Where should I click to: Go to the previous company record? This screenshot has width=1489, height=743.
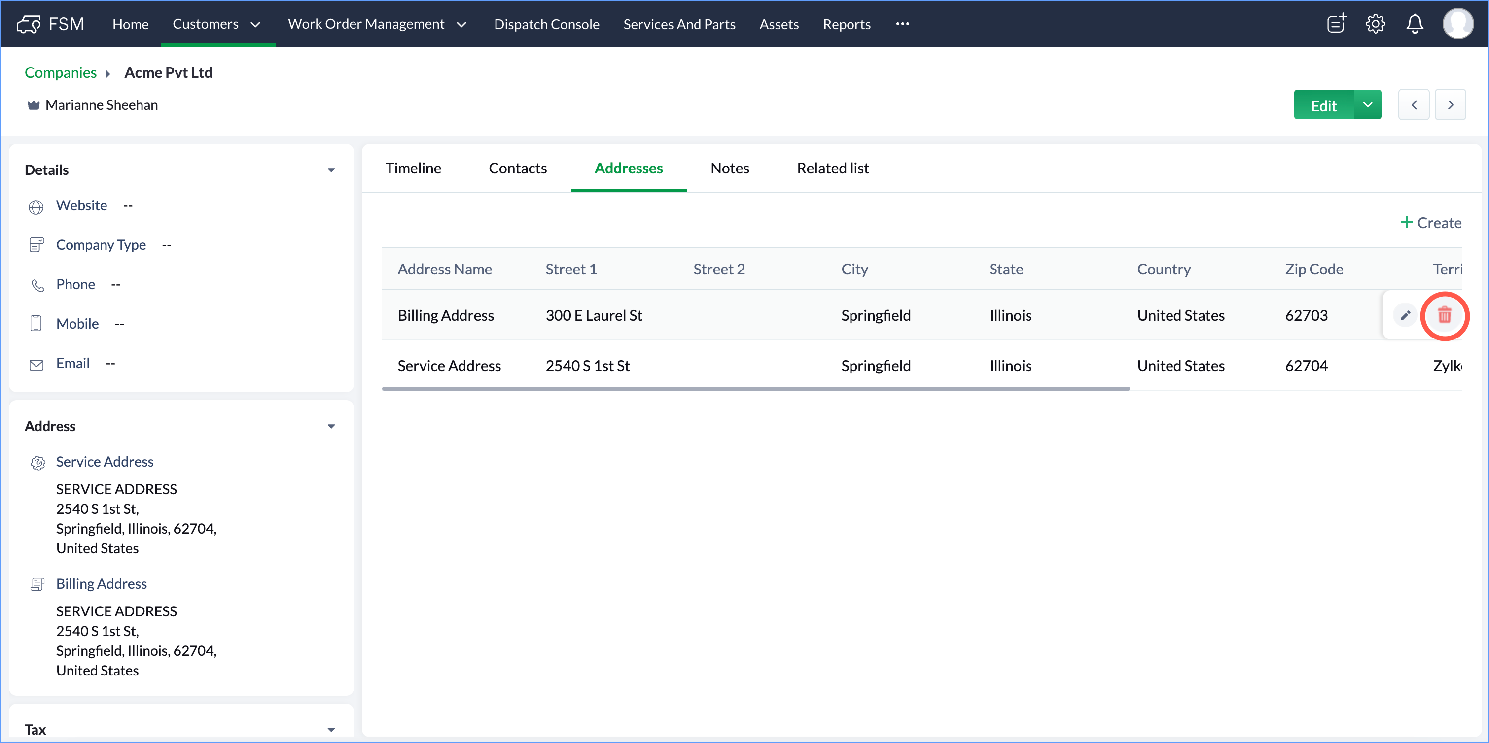click(1414, 105)
